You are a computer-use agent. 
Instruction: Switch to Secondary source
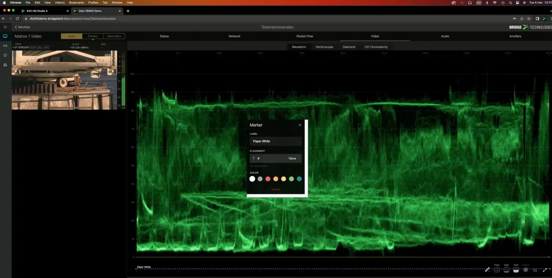coord(114,36)
